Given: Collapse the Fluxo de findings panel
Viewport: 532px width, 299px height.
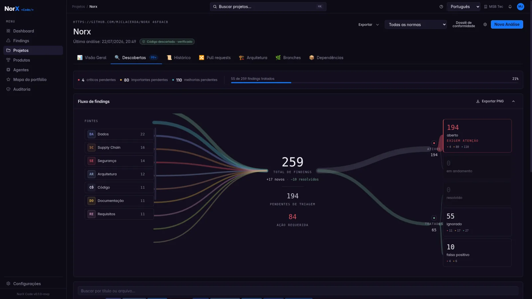Looking at the screenshot, I should (513, 101).
